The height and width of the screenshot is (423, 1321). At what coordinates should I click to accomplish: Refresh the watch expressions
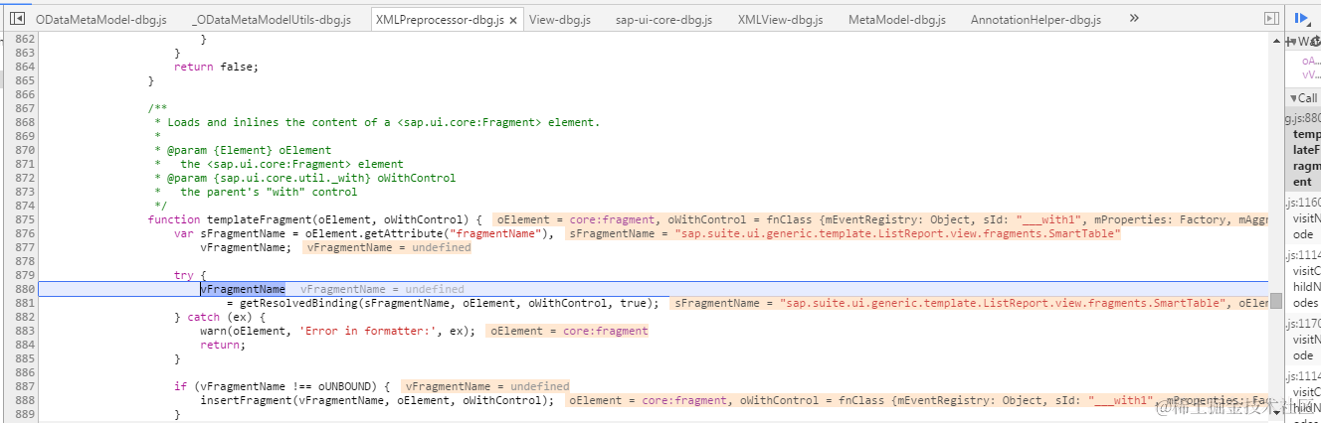(1317, 42)
